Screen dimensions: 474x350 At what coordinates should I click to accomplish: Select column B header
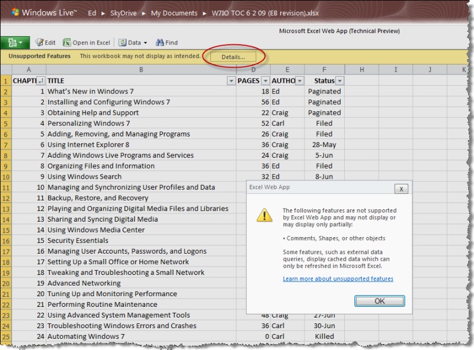click(141, 70)
